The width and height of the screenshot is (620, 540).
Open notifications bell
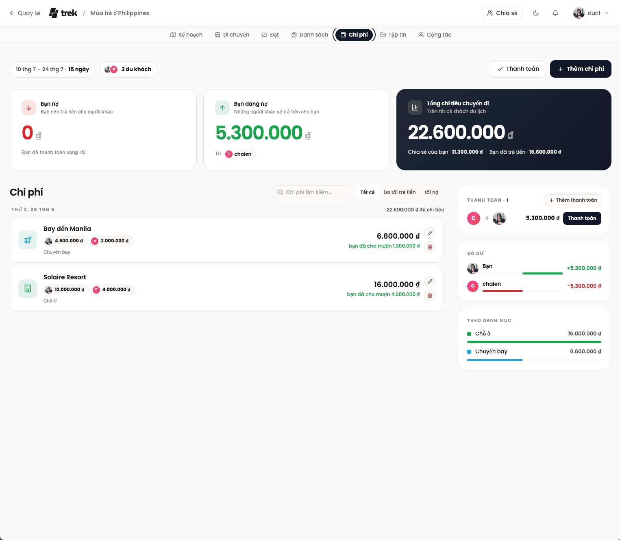[x=555, y=13]
